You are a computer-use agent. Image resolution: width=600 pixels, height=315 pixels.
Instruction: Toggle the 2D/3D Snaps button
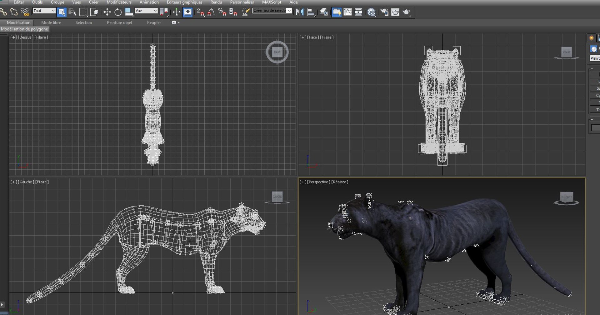[201, 12]
